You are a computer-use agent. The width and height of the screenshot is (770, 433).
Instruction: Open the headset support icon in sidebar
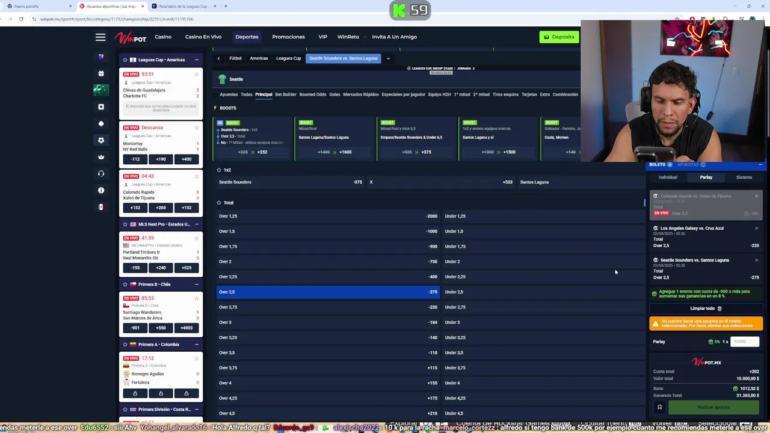[x=101, y=174]
